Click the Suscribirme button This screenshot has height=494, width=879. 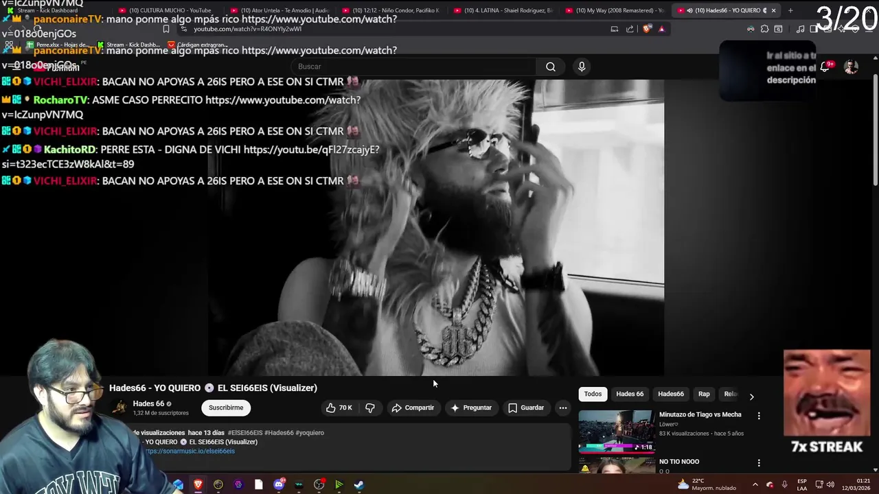[x=226, y=408]
